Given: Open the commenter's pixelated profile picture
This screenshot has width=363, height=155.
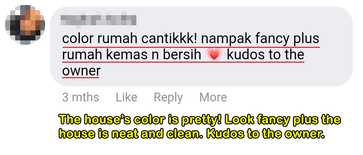Looking at the screenshot, I should [x=25, y=25].
